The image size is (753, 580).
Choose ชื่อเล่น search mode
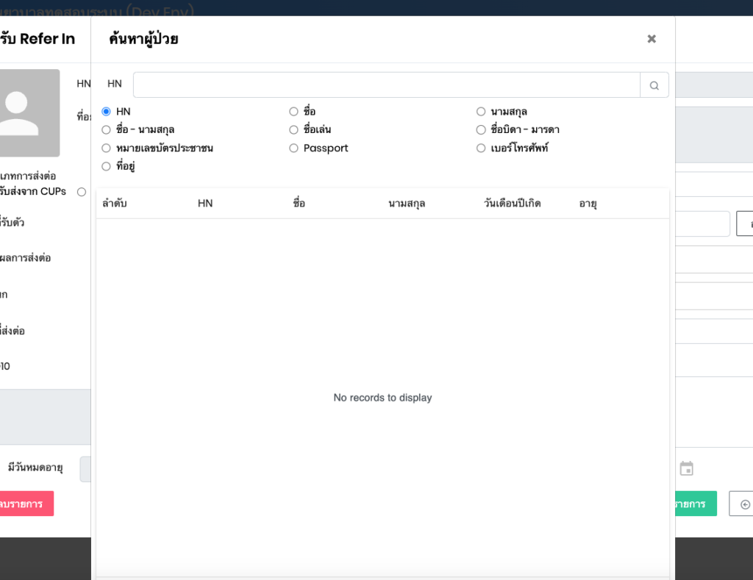(x=293, y=130)
